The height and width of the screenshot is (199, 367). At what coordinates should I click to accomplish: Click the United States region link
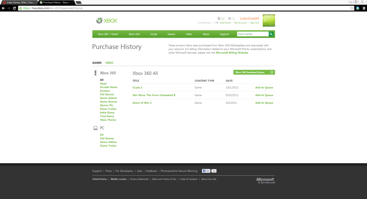(99, 179)
